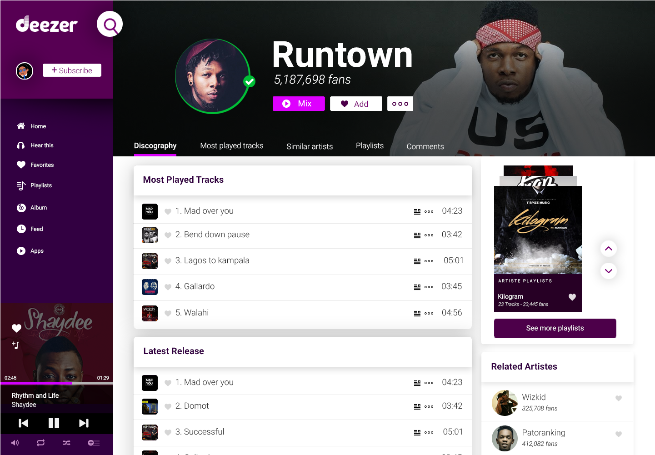The width and height of the screenshot is (655, 455).
Task: Toggle repeat mode in player
Action: pyautogui.click(x=40, y=443)
